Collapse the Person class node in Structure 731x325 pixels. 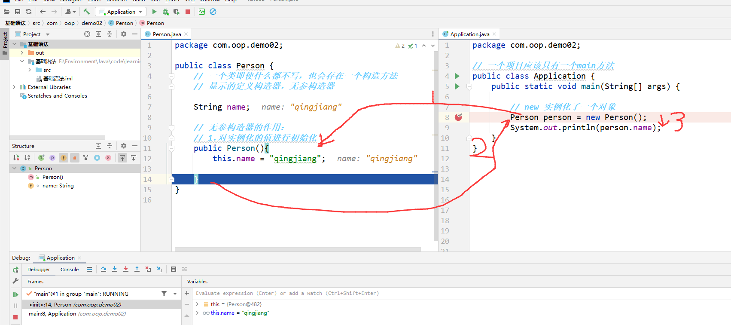[15, 168]
